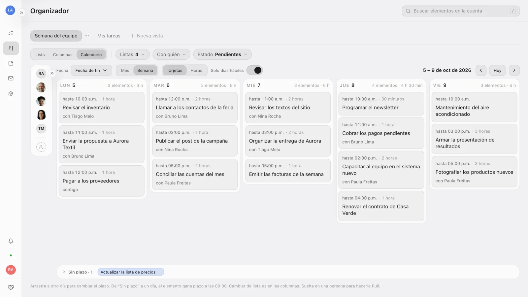528x297 pixels.
Task: Open the Listas 4 dropdown
Action: [133, 54]
